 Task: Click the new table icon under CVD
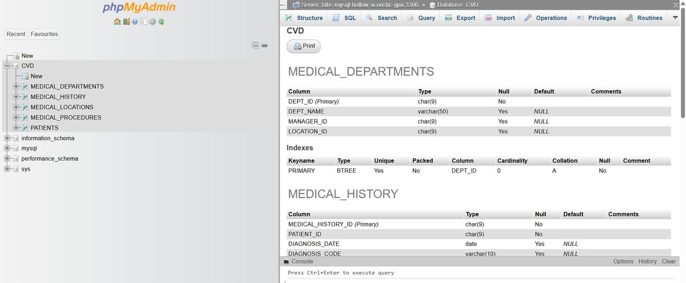point(25,76)
